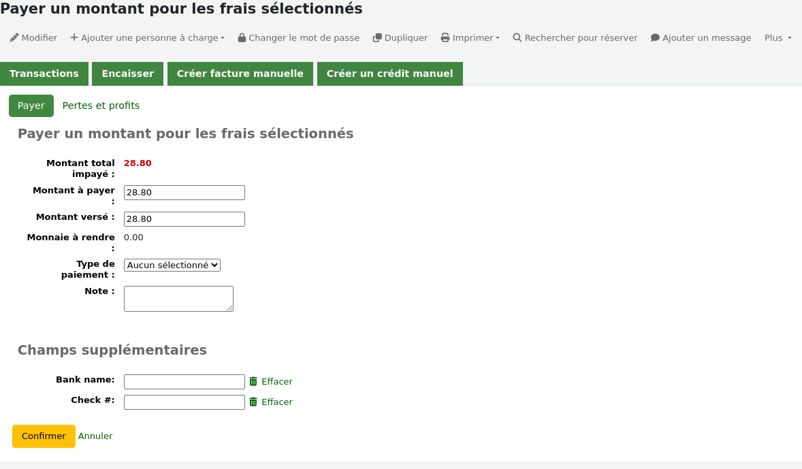This screenshot has width=802, height=469.
Task: Select the Pertes et profits link
Action: 101,106
